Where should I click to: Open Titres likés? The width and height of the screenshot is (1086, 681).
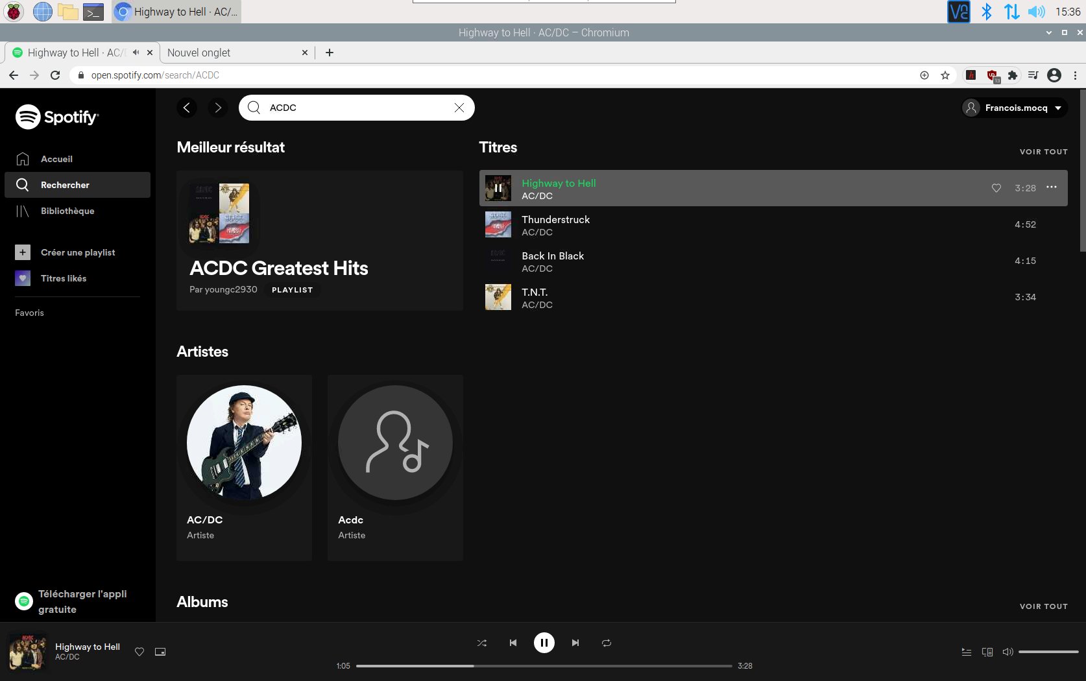tap(51, 278)
